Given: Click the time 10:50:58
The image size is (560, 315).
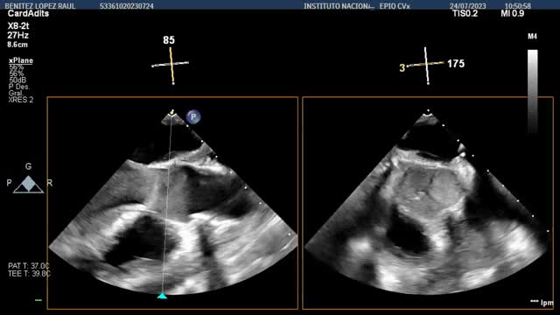Looking at the screenshot, I should (517, 6).
